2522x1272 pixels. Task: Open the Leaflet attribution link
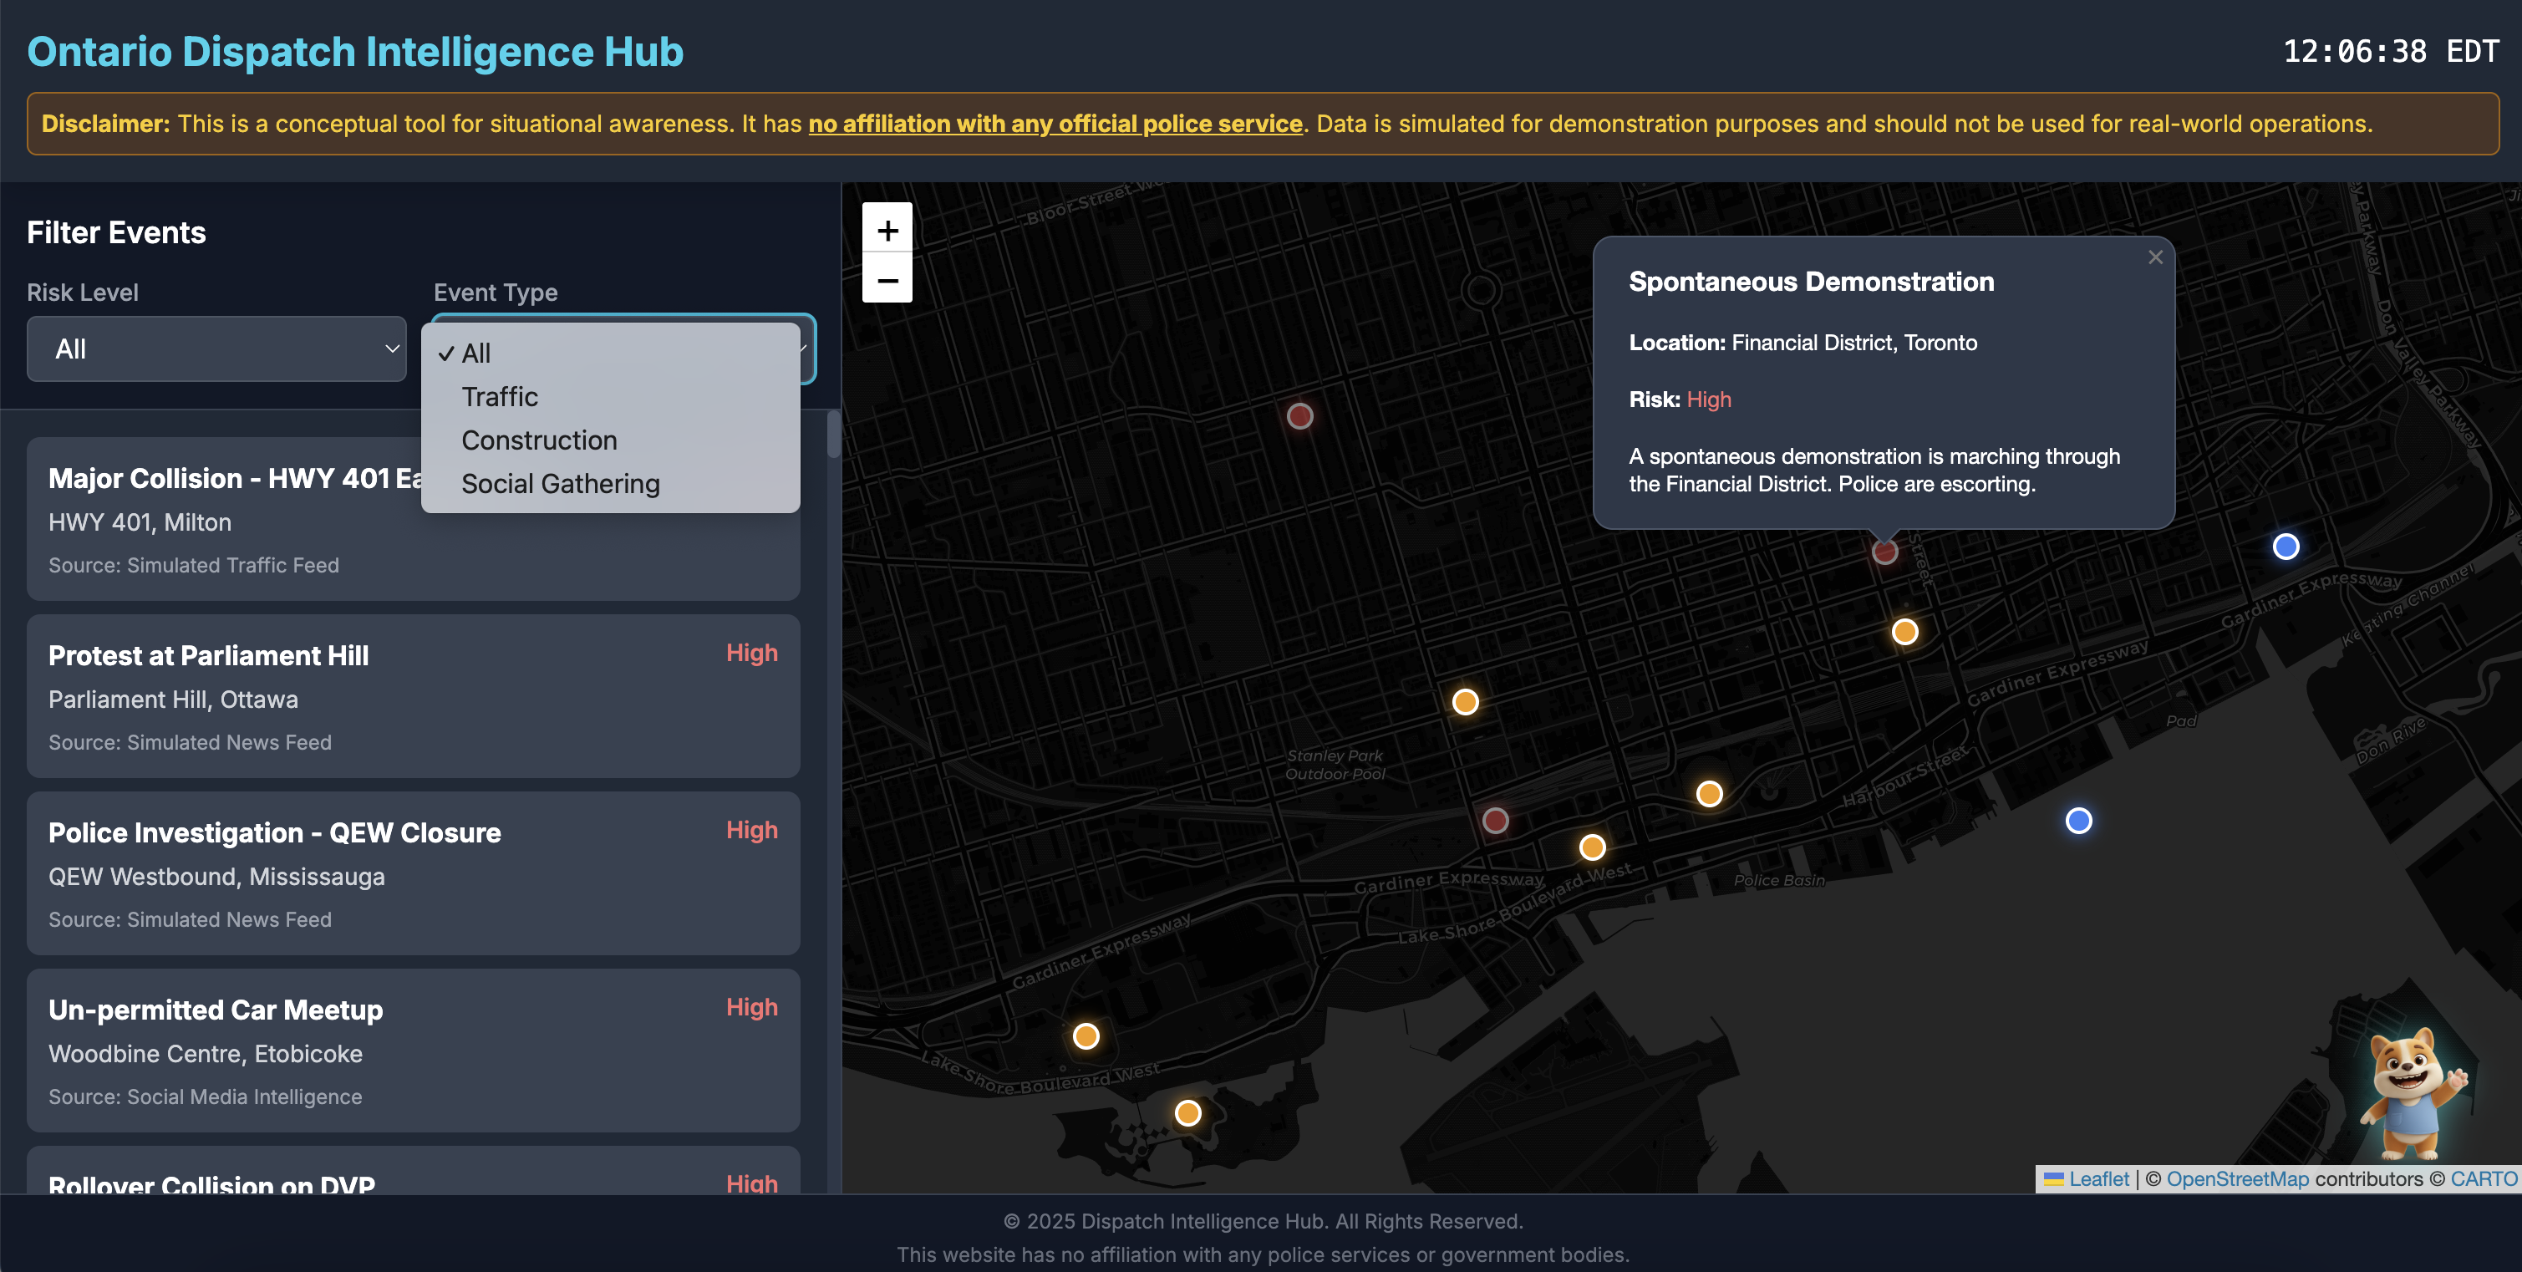point(2098,1179)
